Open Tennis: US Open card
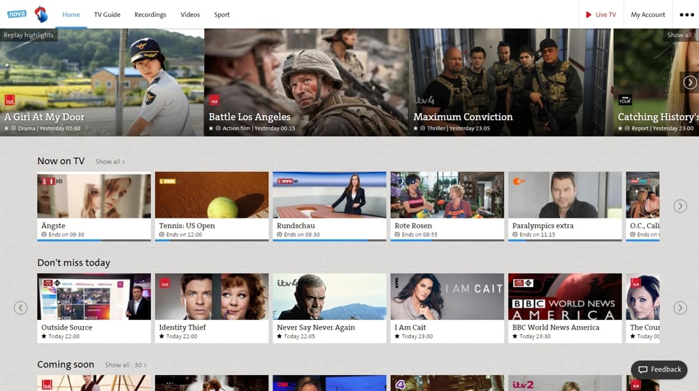Viewport: 699px width, 391px height. tap(212, 207)
